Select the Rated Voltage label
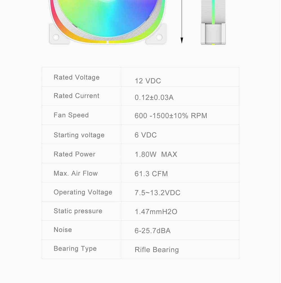This screenshot has width=281, height=283. 76,78
